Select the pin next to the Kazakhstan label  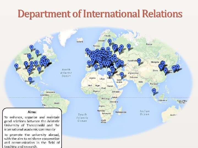click(139, 62)
